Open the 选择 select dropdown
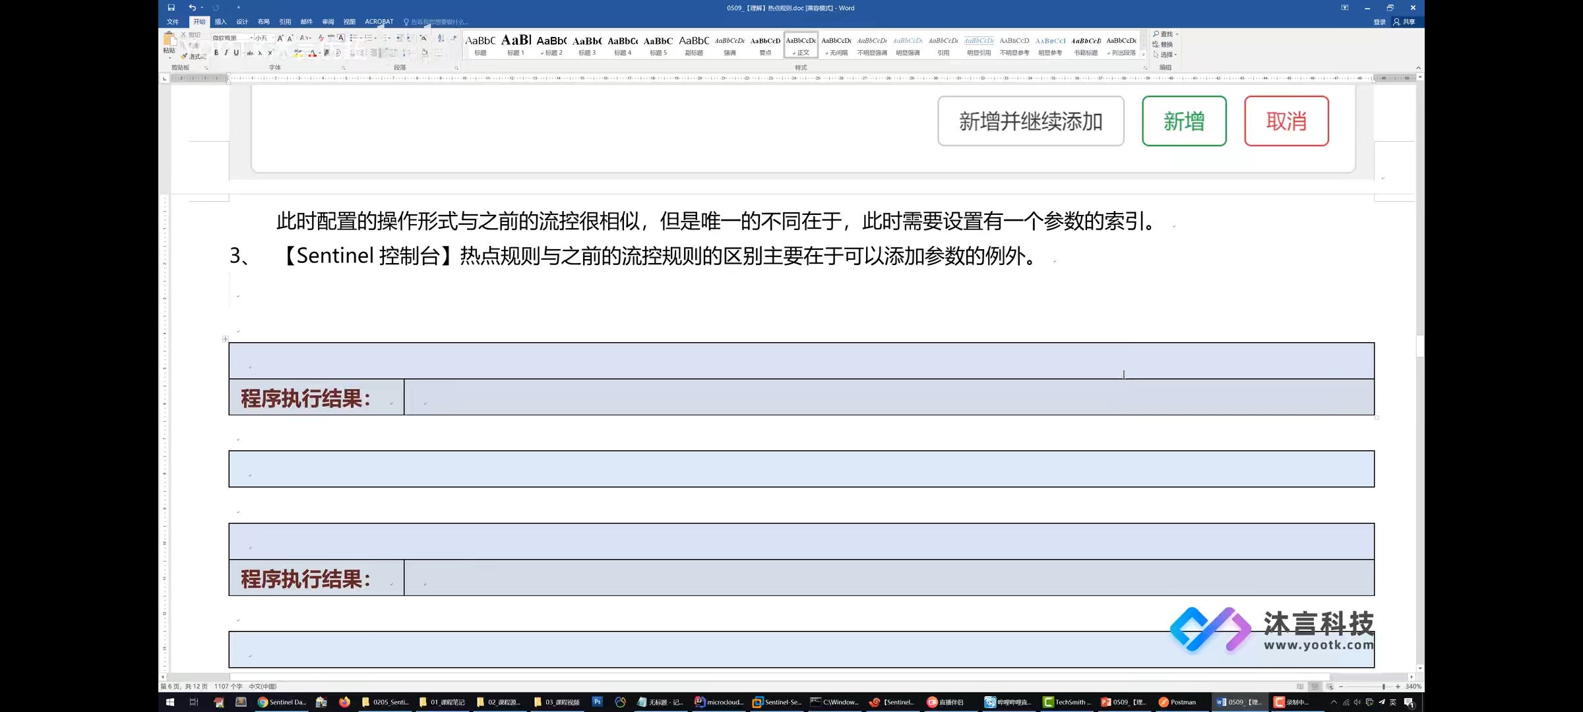This screenshot has width=1583, height=712. click(x=1165, y=55)
